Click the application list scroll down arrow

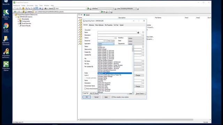pyautogui.click(x=133, y=92)
